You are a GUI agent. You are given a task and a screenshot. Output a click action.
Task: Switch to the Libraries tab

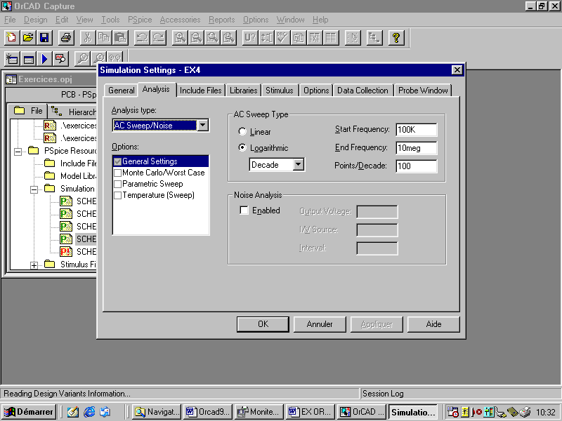[243, 91]
